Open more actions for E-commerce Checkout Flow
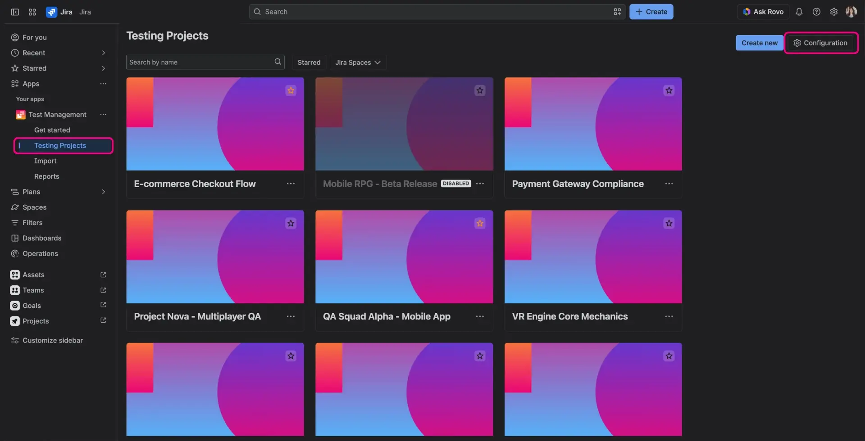Screen dimensions: 865x441 pyautogui.click(x=291, y=184)
